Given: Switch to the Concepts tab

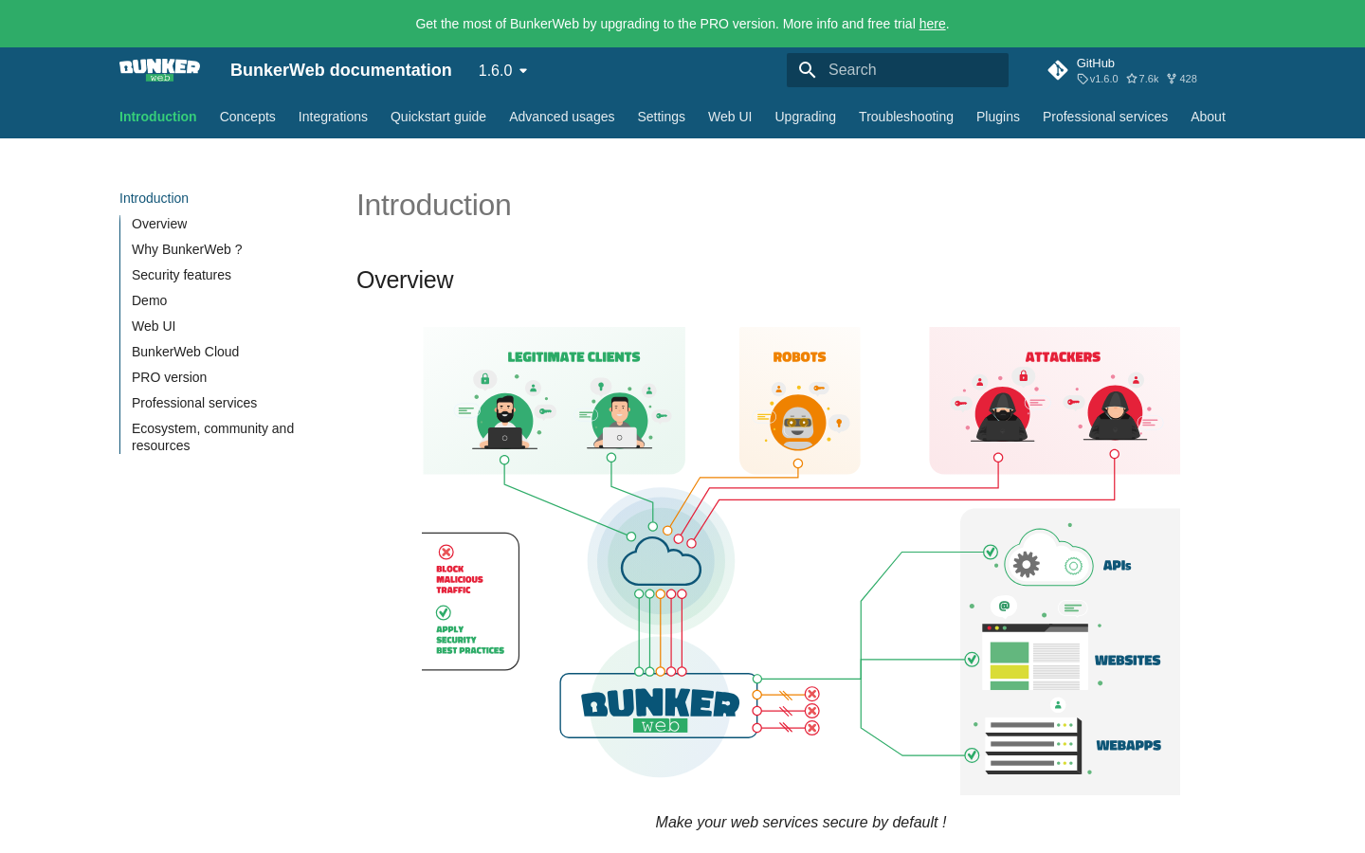Looking at the screenshot, I should [247, 117].
